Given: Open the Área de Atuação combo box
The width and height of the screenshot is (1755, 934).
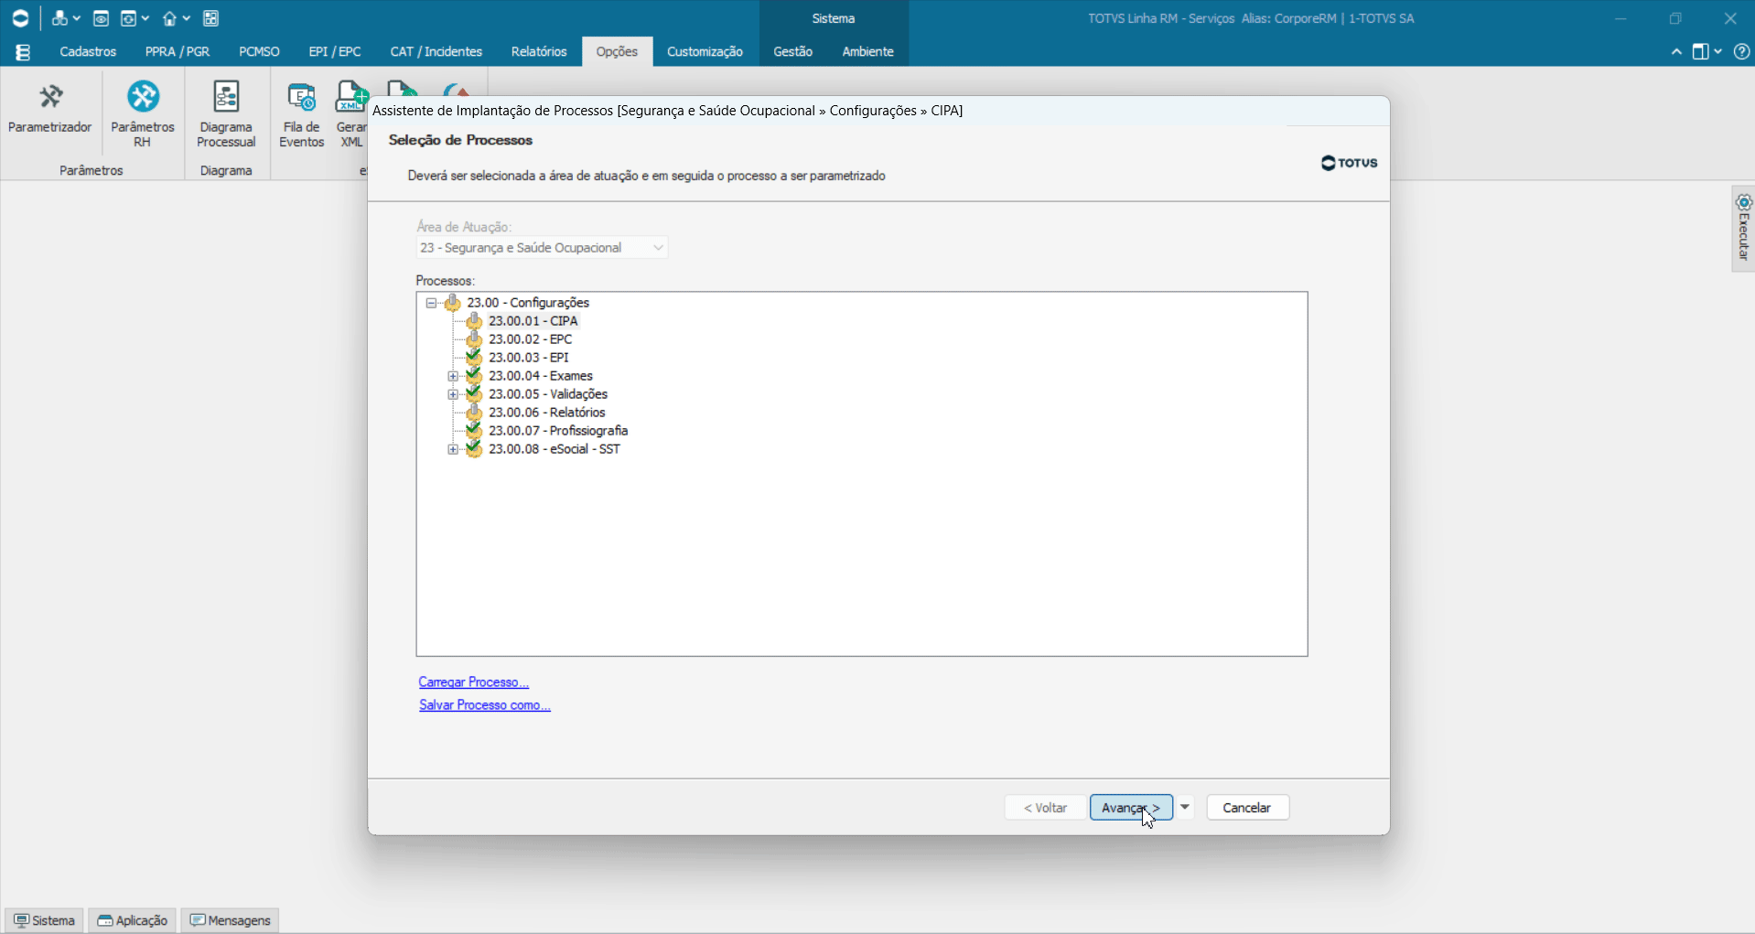Looking at the screenshot, I should 542,248.
